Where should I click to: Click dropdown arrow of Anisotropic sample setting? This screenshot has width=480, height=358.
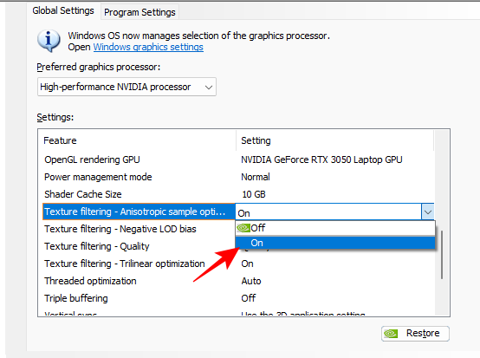tap(428, 212)
